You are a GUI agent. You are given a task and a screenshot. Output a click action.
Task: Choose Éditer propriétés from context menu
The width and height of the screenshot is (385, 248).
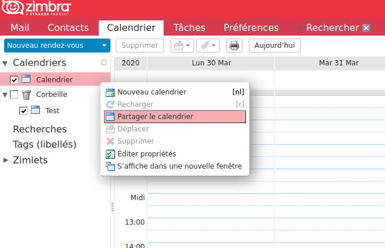click(x=175, y=154)
